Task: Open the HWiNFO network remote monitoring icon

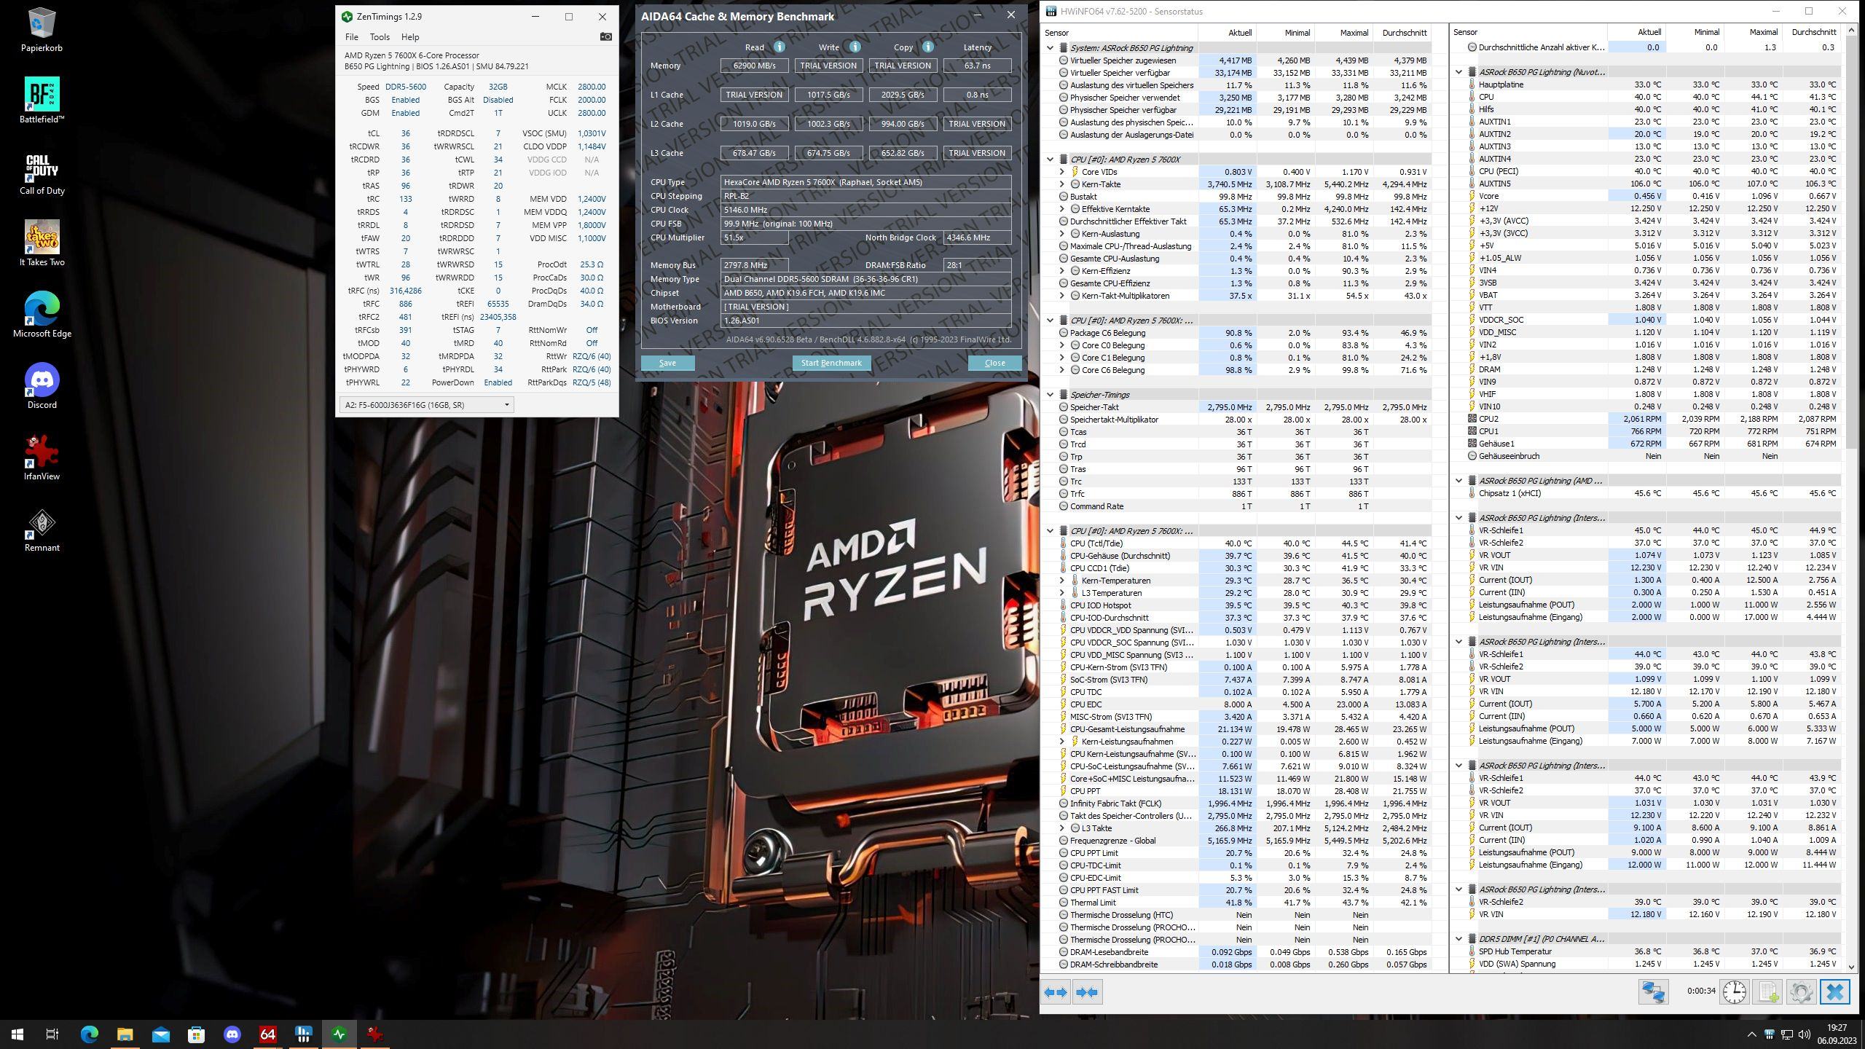Action: pos(1653,992)
